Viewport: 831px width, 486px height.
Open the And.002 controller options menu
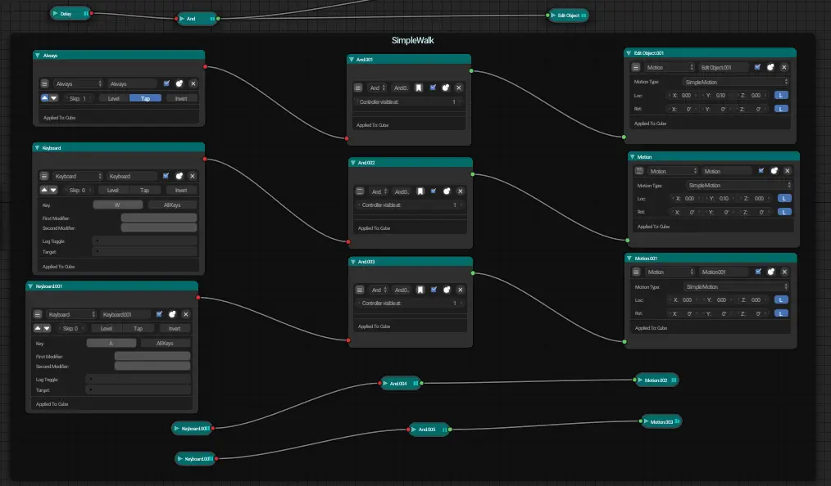tap(358, 191)
